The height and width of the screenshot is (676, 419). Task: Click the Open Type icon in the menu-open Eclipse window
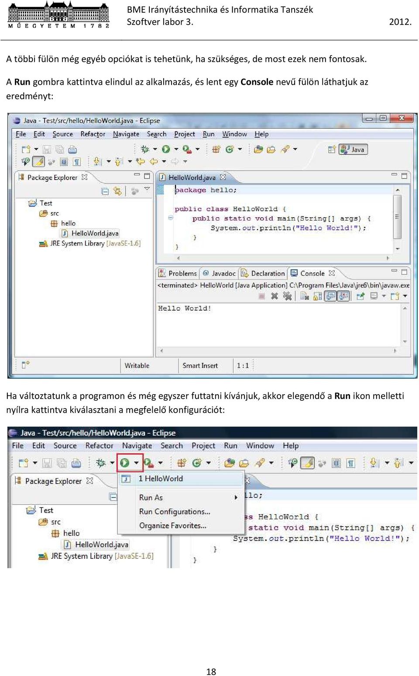pyautogui.click(x=230, y=463)
